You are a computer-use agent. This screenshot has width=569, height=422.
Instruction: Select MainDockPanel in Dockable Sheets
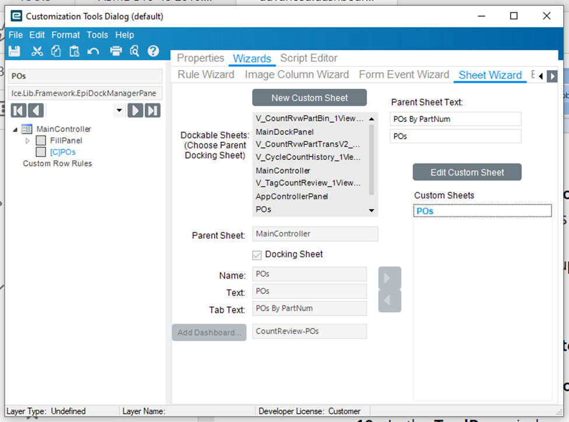[x=285, y=132]
